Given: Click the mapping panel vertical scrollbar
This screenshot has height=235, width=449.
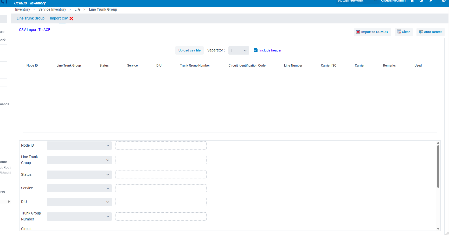Looking at the screenshot, I should point(438,166).
